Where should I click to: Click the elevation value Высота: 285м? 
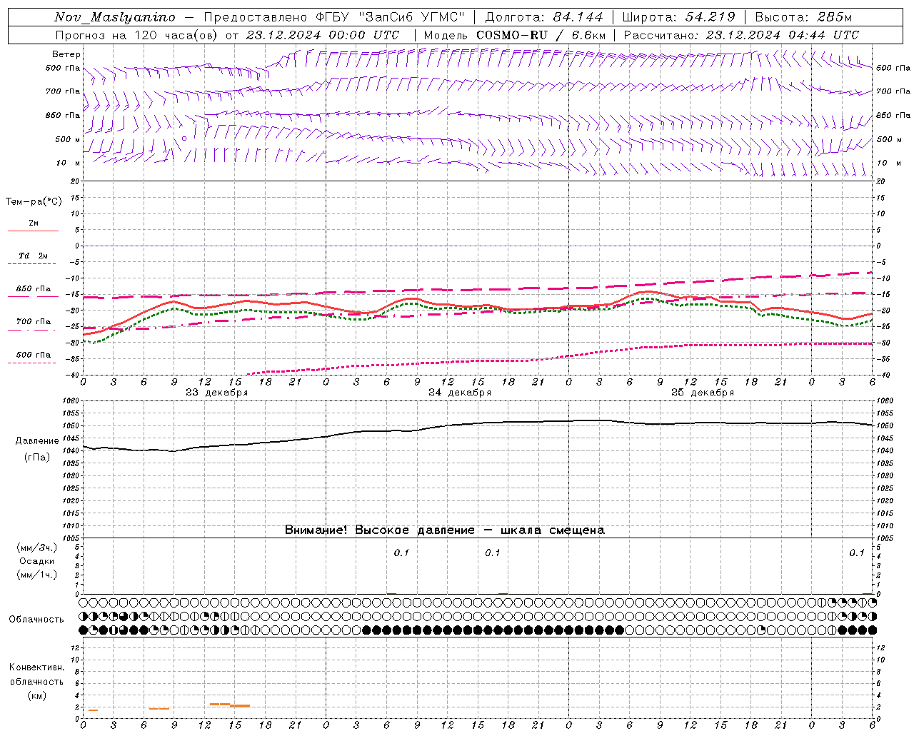(x=803, y=17)
